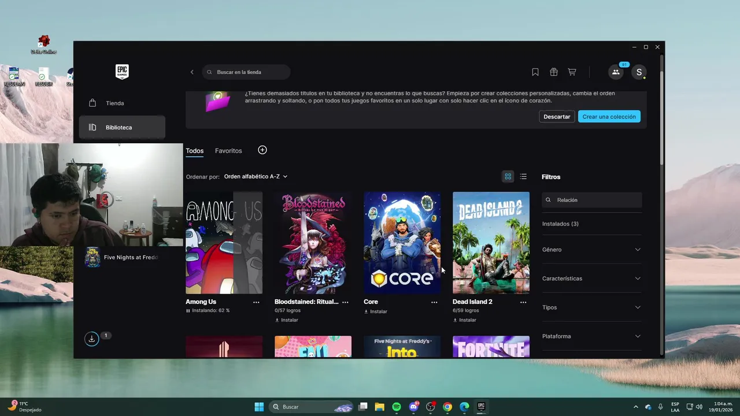This screenshot has width=740, height=416.
Task: Install Dead Island 2 via Instalar link
Action: click(464, 320)
